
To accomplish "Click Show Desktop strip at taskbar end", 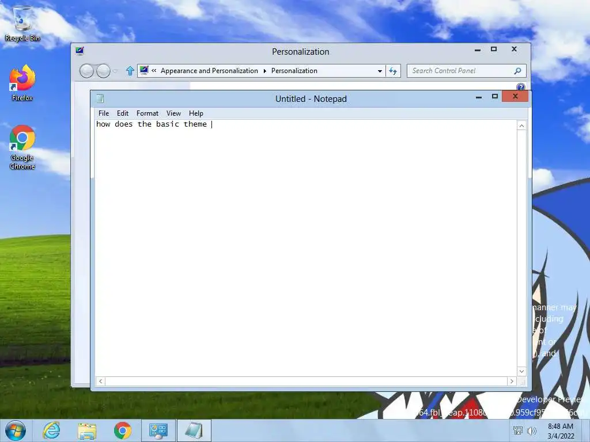I will point(586,430).
